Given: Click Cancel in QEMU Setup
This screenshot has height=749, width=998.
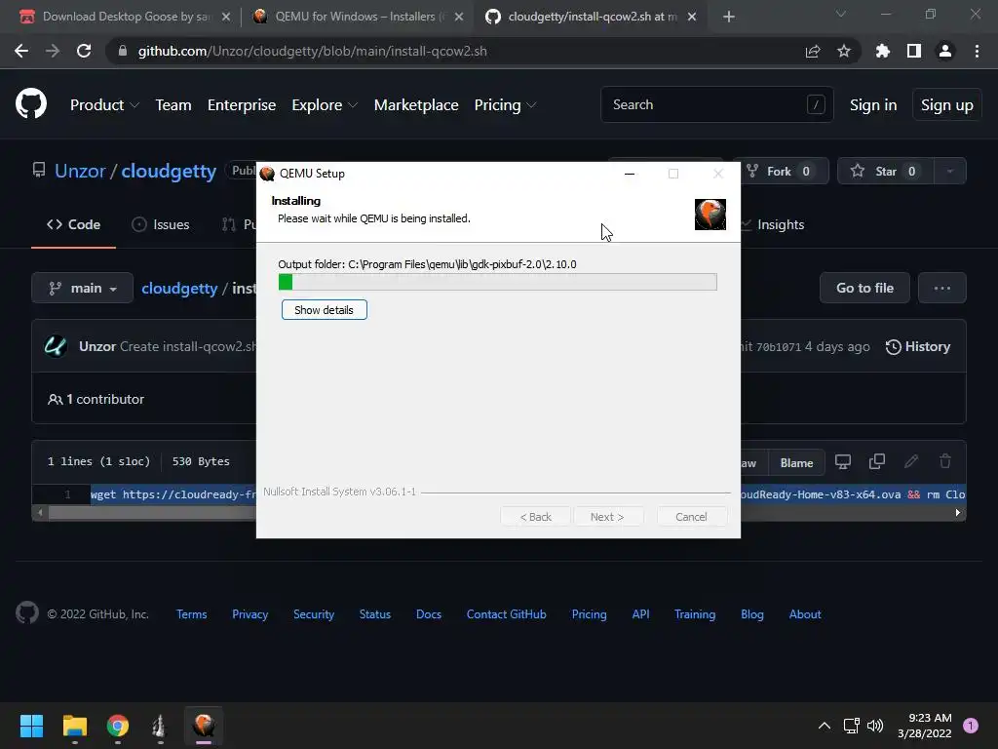Looking at the screenshot, I should 691,517.
